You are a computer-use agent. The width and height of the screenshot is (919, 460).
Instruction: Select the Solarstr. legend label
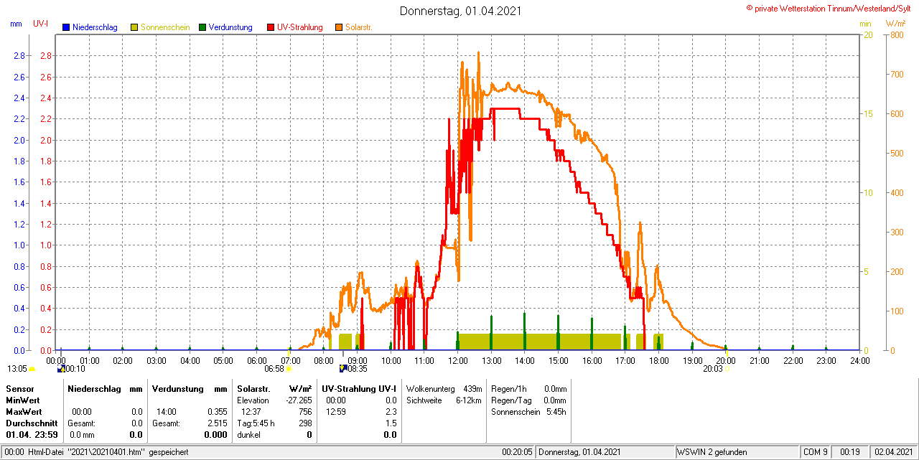tap(359, 27)
